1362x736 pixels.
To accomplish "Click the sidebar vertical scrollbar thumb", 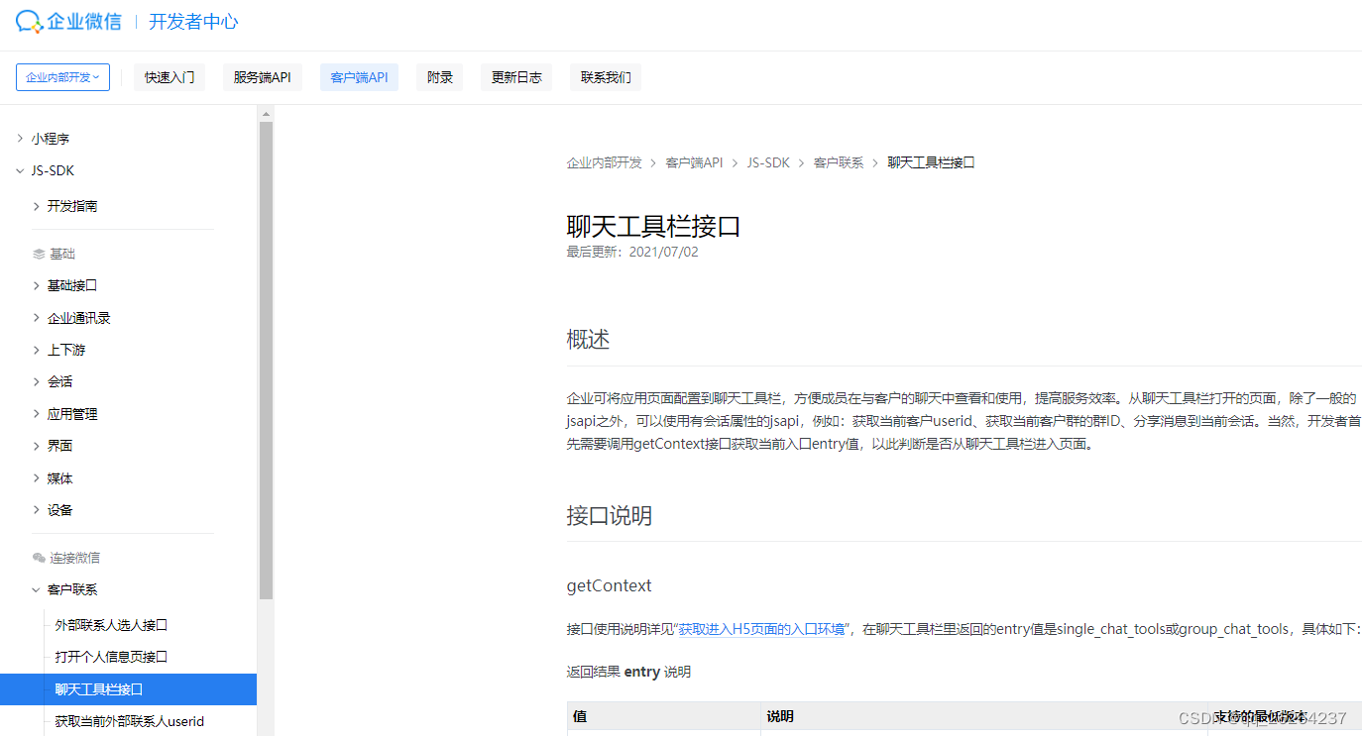I will [x=266, y=361].
